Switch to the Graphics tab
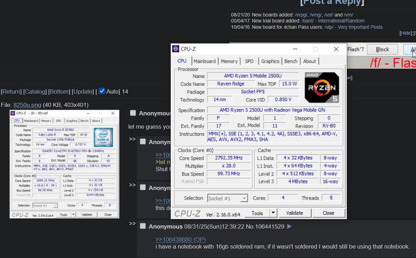 [x=270, y=61]
